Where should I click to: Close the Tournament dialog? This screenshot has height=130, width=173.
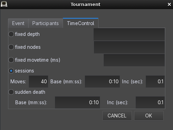pyautogui.click(x=169, y=5)
